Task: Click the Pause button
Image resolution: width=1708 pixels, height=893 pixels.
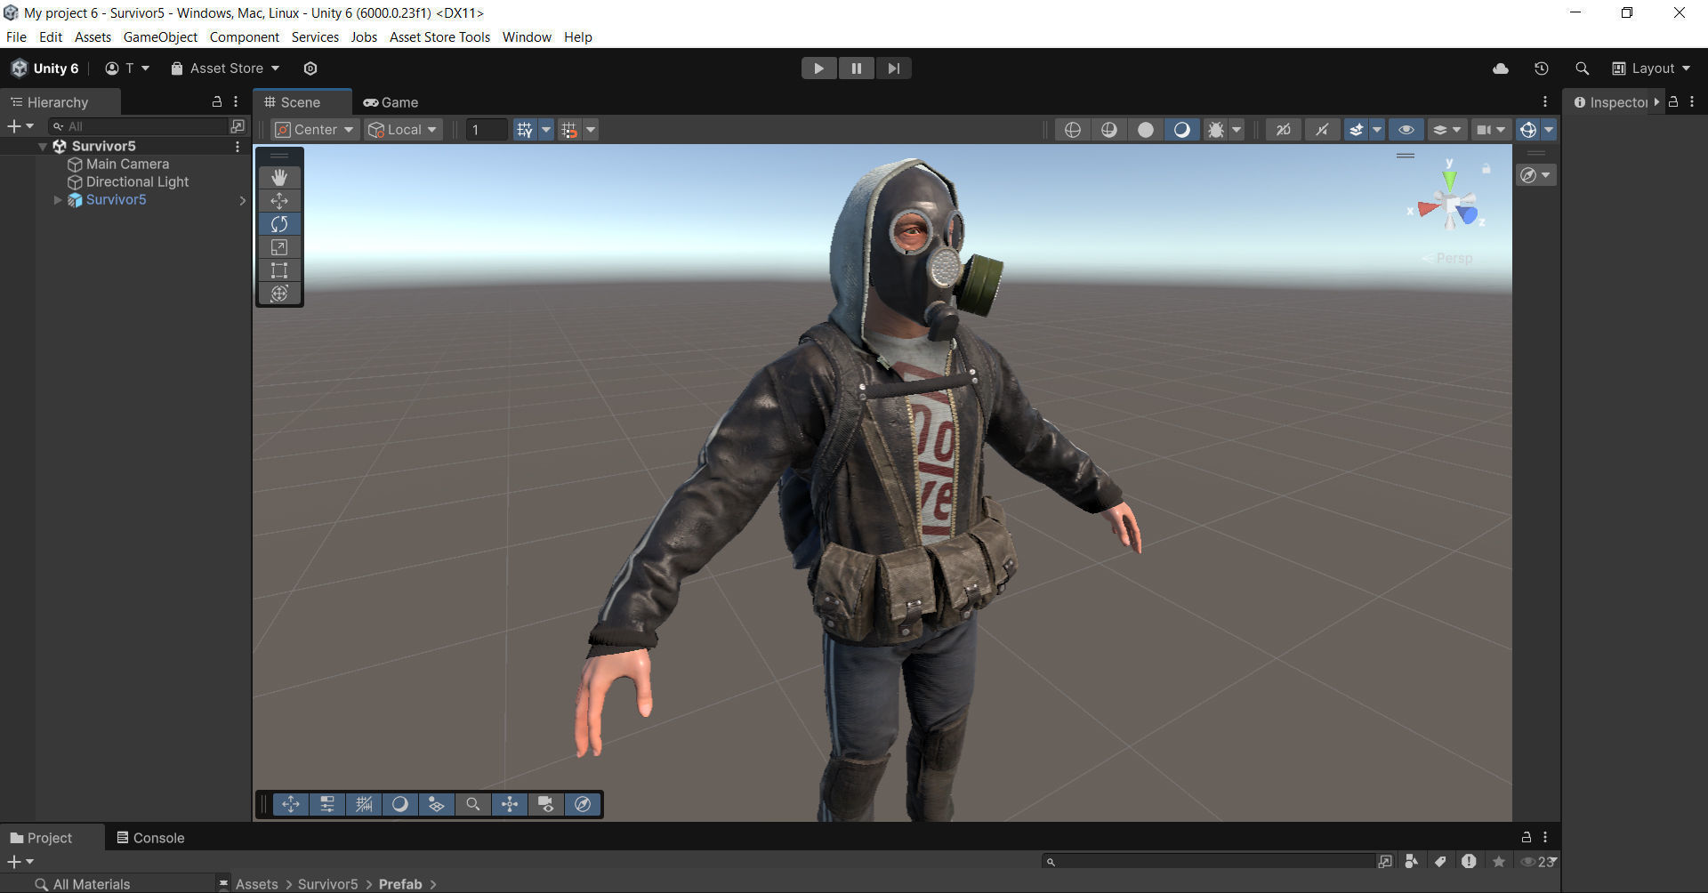Action: tap(856, 68)
